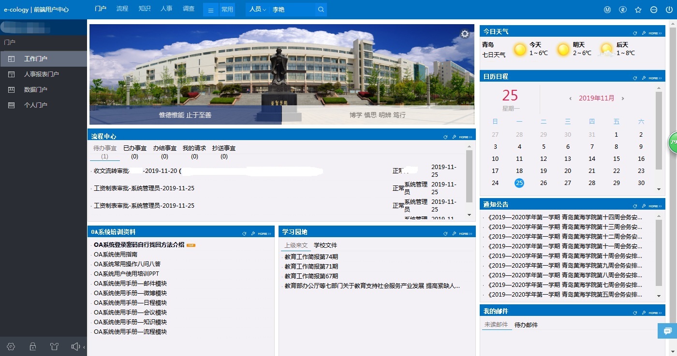677x356 pixels.
Task: Switch to the 已办事宜 tab
Action: tap(135, 152)
